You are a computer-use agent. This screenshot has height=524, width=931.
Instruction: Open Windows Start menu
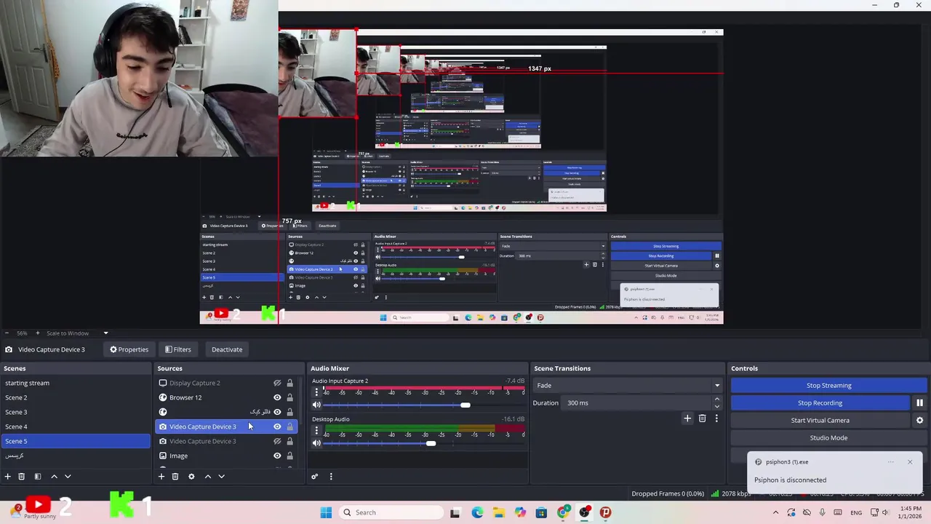[x=326, y=512]
